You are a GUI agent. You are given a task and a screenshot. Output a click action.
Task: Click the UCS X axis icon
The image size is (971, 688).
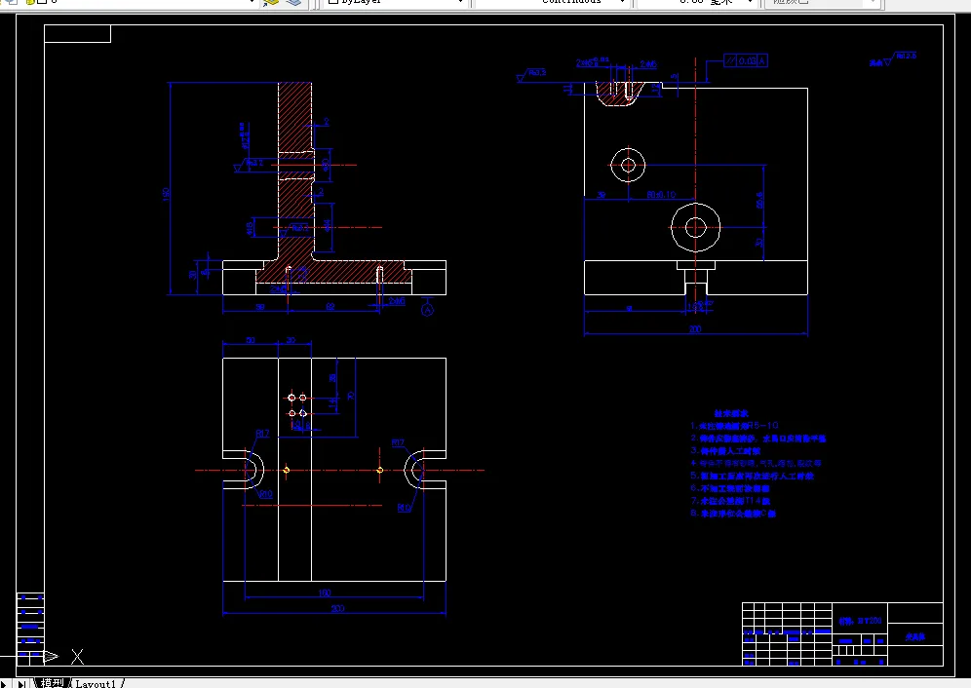pos(77,657)
